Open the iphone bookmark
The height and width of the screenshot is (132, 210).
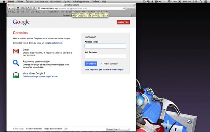tap(77, 12)
